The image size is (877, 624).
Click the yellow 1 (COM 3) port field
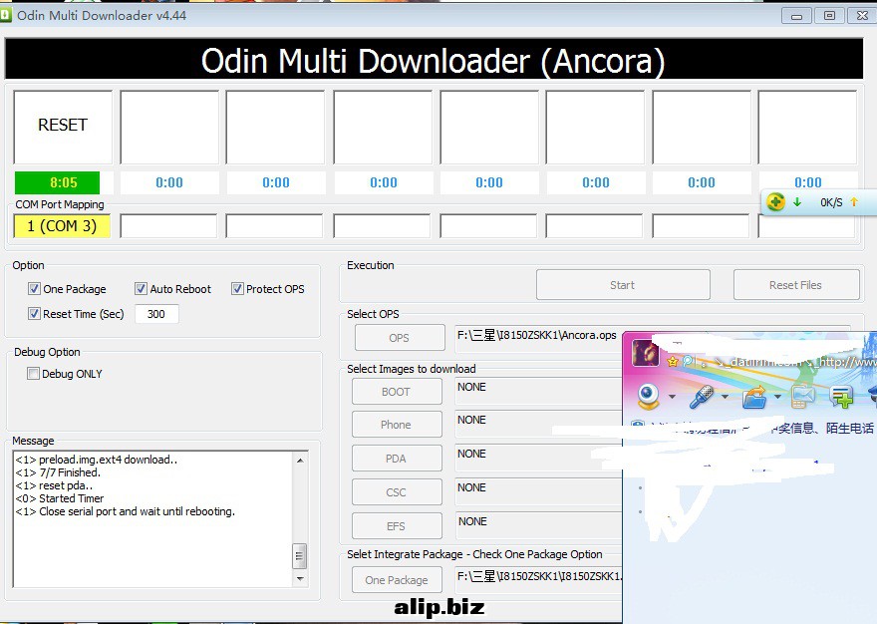62,226
